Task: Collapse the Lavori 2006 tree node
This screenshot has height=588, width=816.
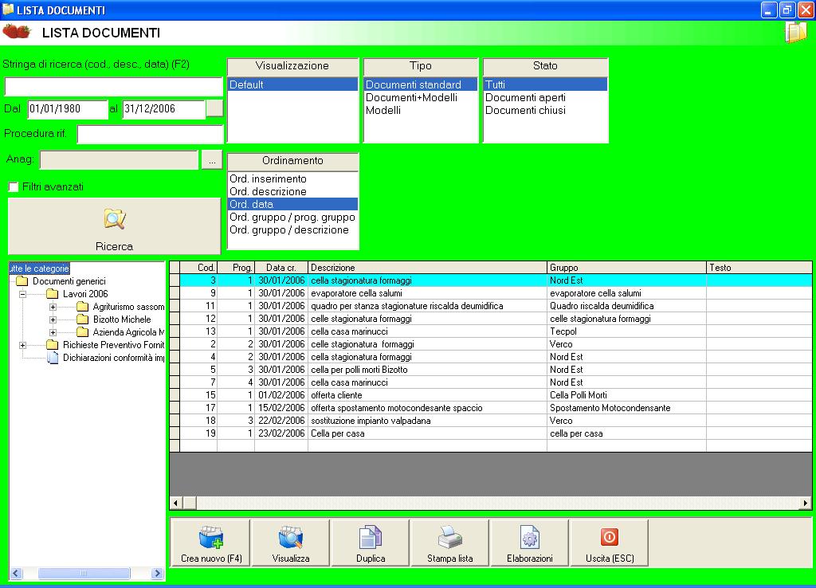Action: pyautogui.click(x=23, y=294)
